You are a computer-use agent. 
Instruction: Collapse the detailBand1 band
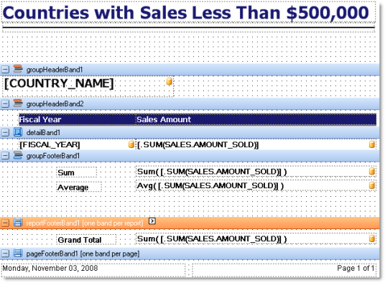(6, 133)
